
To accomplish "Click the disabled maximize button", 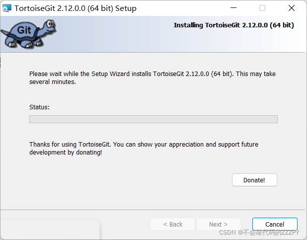I will [x=262, y=8].
